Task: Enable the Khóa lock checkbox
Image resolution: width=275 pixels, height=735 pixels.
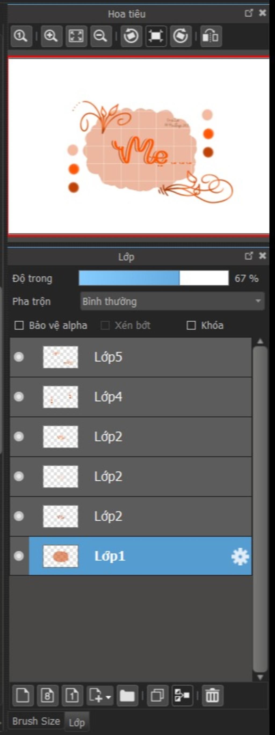Action: (191, 325)
